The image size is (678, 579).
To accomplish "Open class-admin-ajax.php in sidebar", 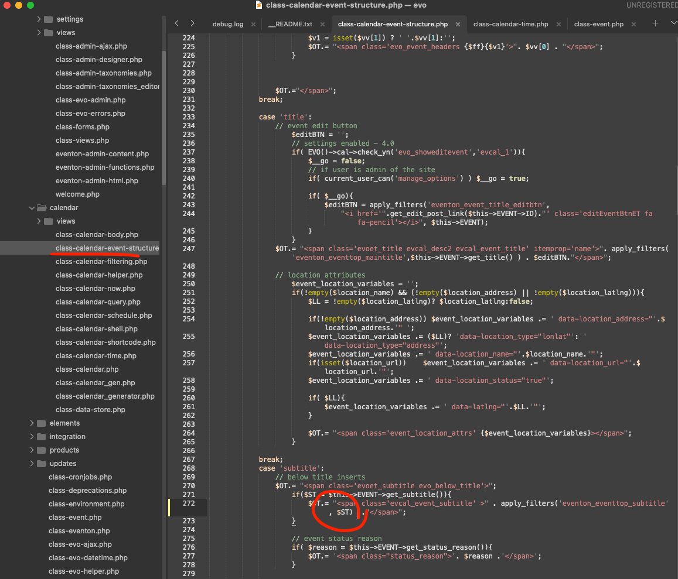I will click(91, 46).
